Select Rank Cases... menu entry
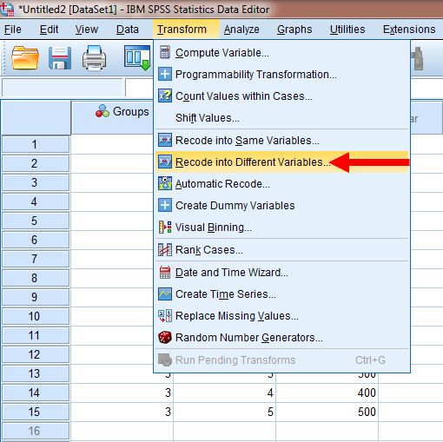 [x=281, y=249]
